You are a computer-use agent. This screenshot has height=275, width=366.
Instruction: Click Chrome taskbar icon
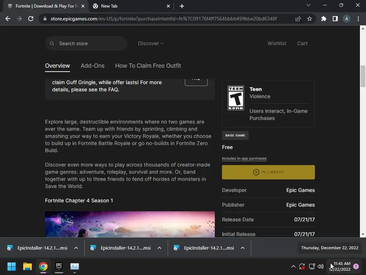click(x=43, y=266)
